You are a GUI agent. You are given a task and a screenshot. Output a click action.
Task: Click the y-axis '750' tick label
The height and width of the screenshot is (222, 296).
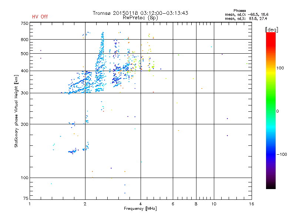tap(24, 23)
